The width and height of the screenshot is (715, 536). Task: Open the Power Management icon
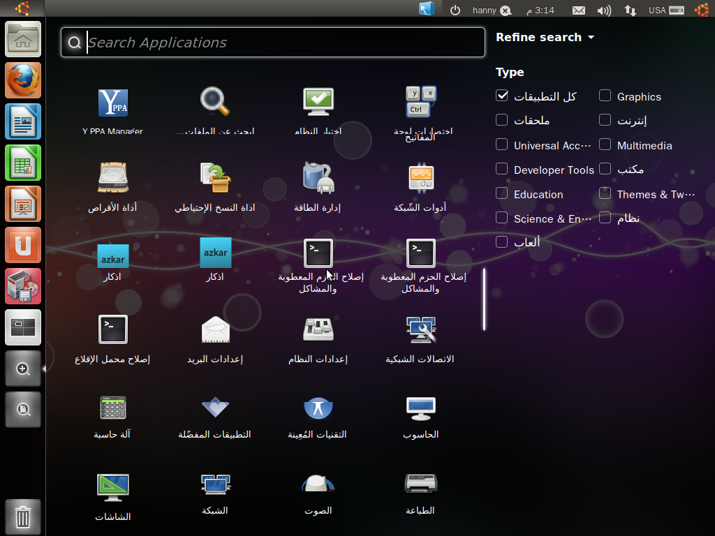coord(318,178)
